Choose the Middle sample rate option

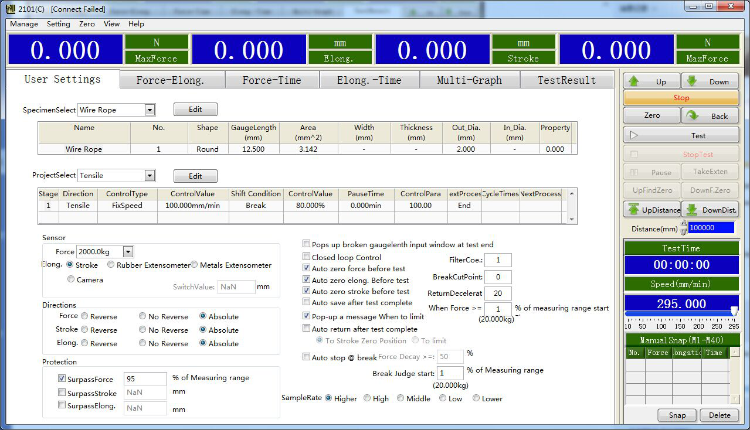click(401, 398)
